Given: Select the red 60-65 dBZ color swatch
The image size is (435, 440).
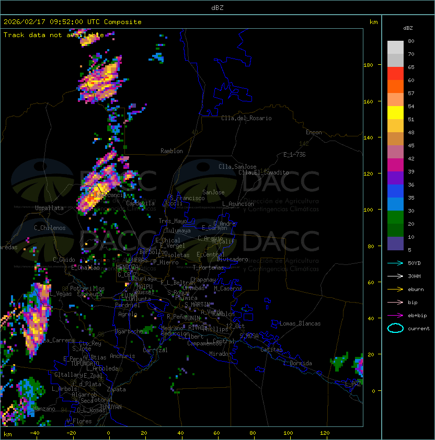Looking at the screenshot, I should pyautogui.click(x=395, y=74).
